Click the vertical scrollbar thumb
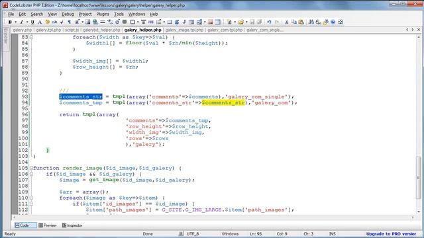424x238 pixels. (x=418, y=178)
